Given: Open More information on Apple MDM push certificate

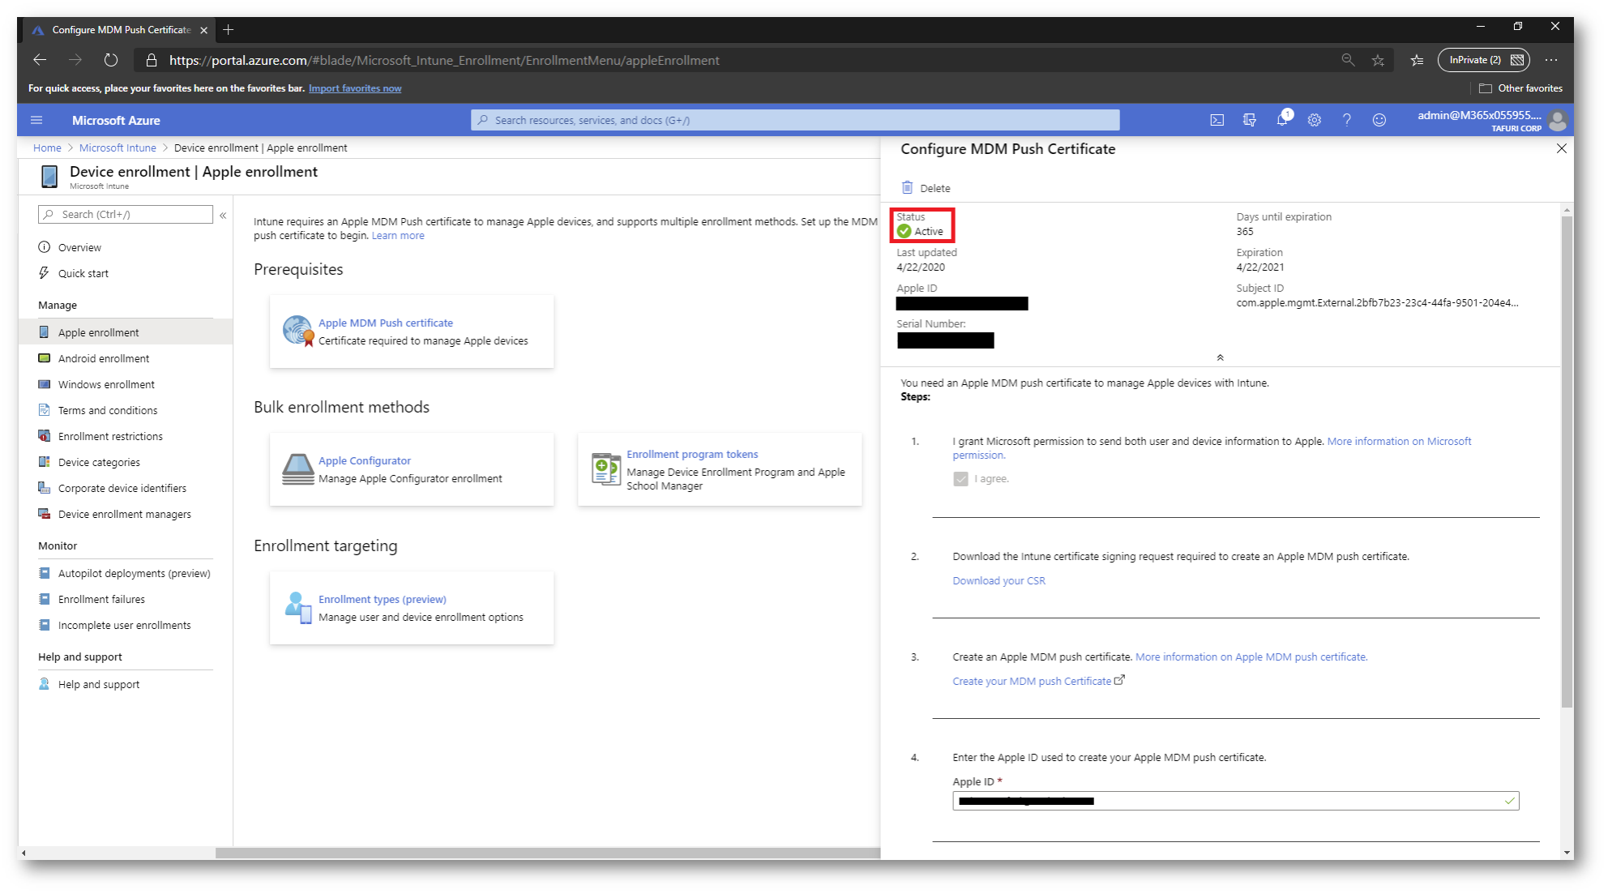Looking at the screenshot, I should 1251,657.
